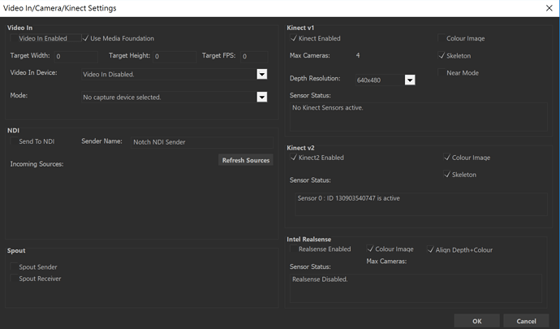Click the Realsense Max Cameras label

tap(386, 262)
